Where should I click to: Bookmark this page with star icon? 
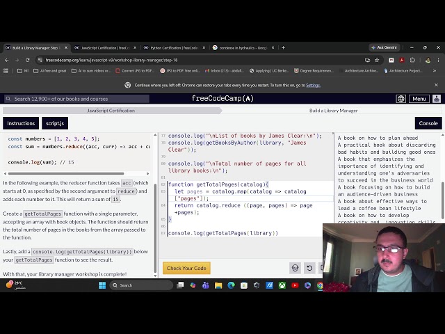click(377, 61)
